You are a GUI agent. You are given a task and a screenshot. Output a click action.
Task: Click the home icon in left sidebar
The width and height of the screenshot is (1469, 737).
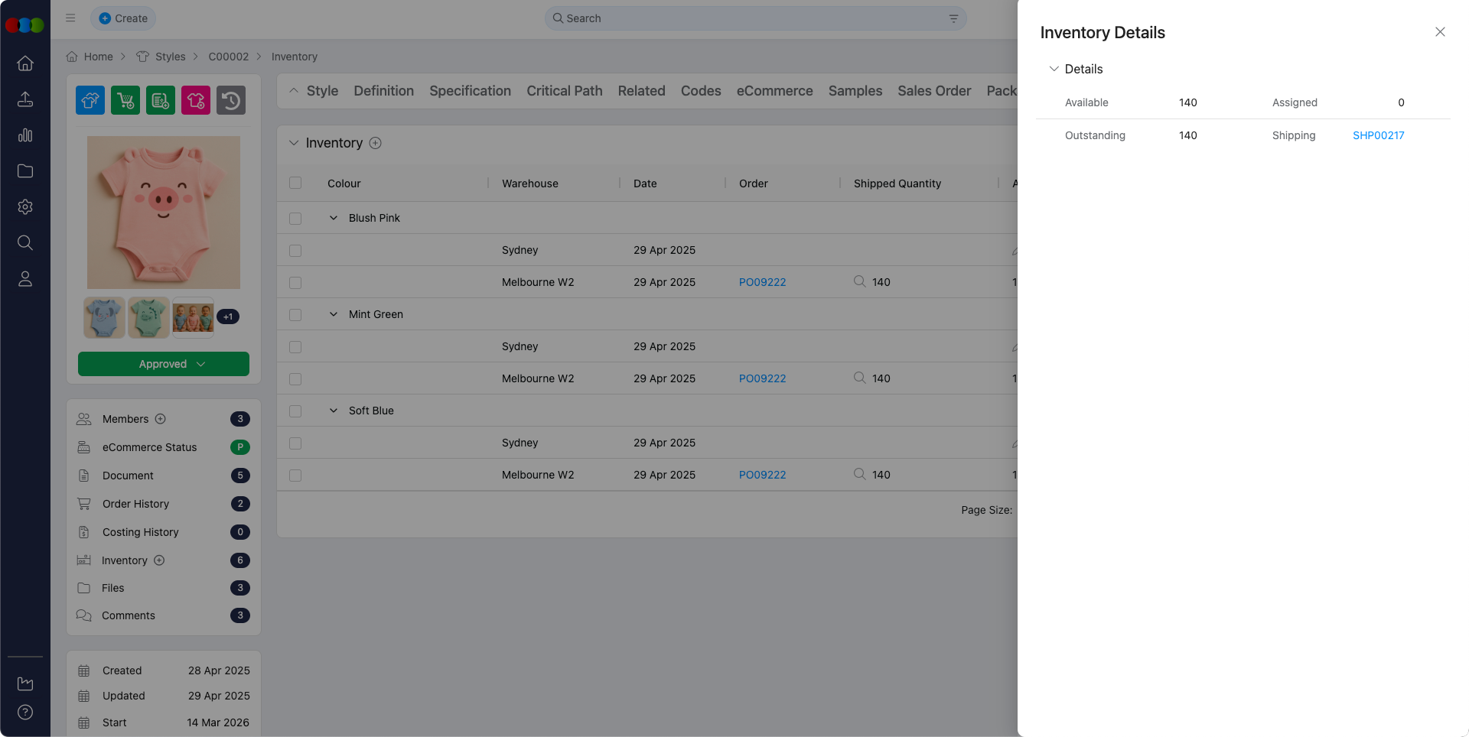click(25, 63)
